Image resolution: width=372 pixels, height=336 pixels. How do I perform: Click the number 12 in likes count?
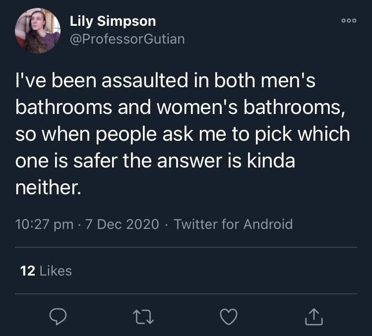[28, 271]
